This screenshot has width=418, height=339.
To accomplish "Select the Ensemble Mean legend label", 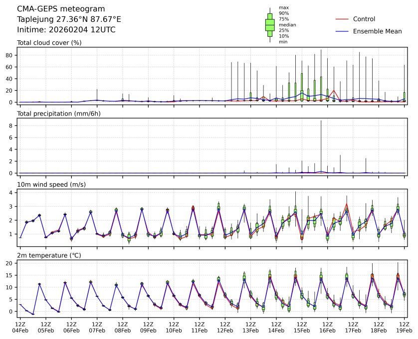I will (x=377, y=31).
